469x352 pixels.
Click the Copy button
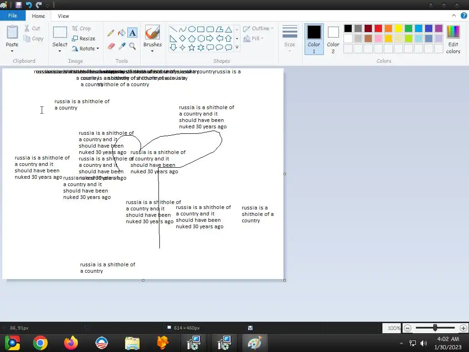pyautogui.click(x=33, y=38)
